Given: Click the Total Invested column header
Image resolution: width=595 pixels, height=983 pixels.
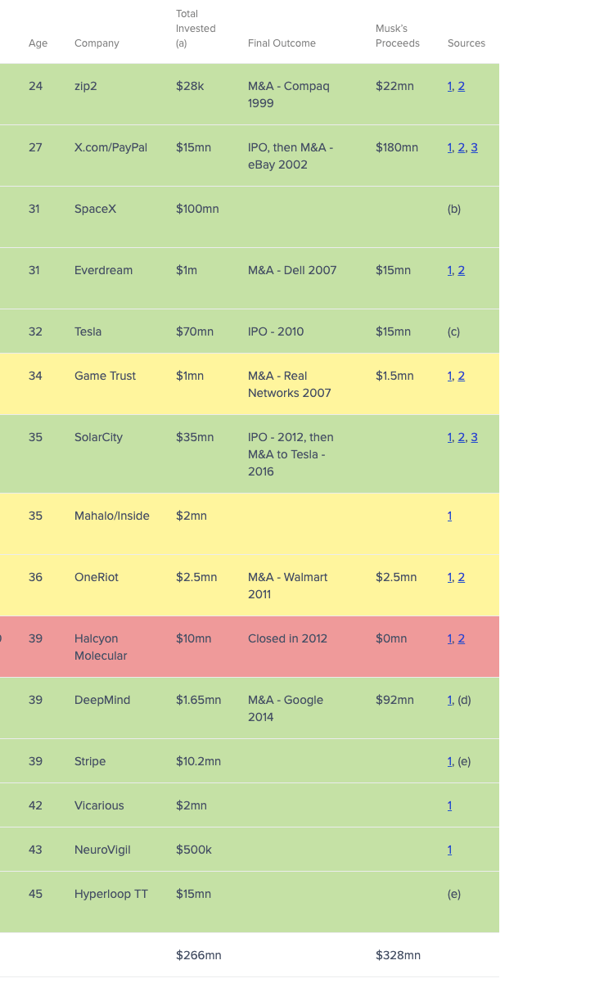Looking at the screenshot, I should click(196, 29).
